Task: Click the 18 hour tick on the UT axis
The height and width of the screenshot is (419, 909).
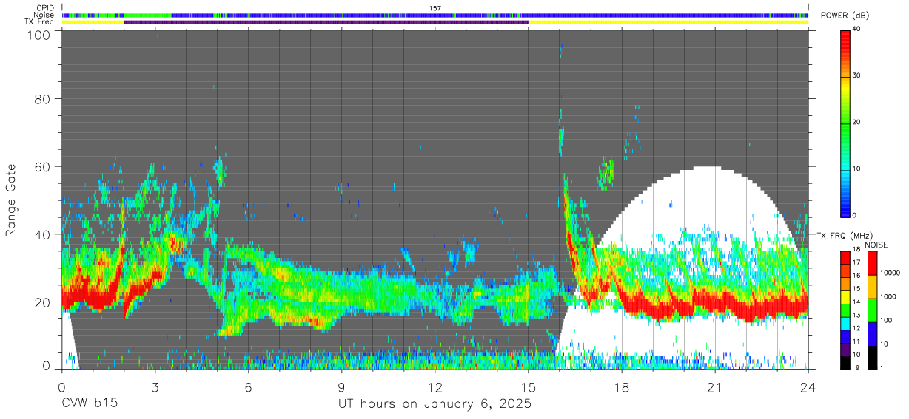Action: click(x=622, y=386)
